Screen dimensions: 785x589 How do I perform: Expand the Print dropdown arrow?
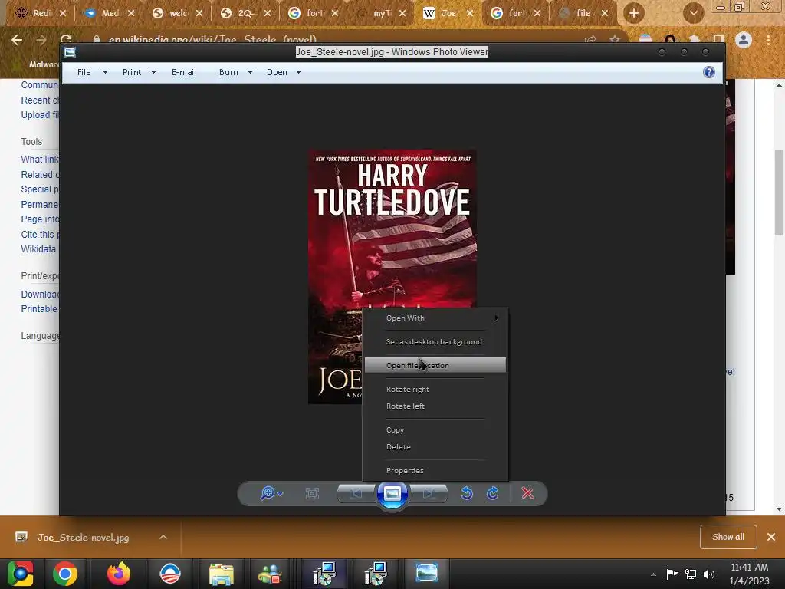point(153,73)
